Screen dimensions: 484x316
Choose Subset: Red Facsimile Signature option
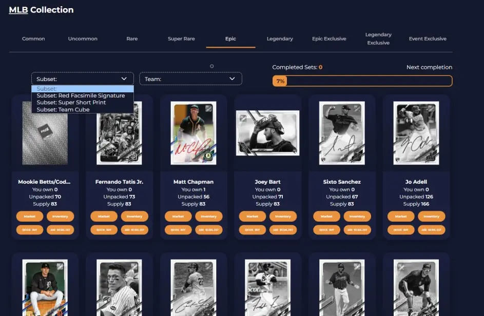click(83, 95)
